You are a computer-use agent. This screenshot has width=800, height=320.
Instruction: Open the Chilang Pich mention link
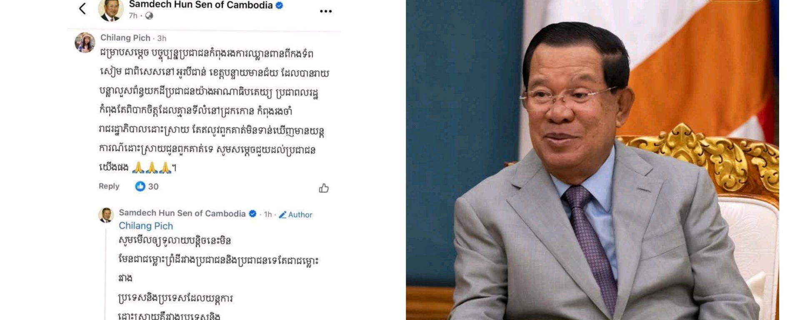coord(146,226)
